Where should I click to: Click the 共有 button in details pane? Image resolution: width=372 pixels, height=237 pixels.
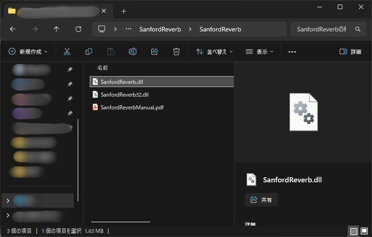[x=261, y=200]
